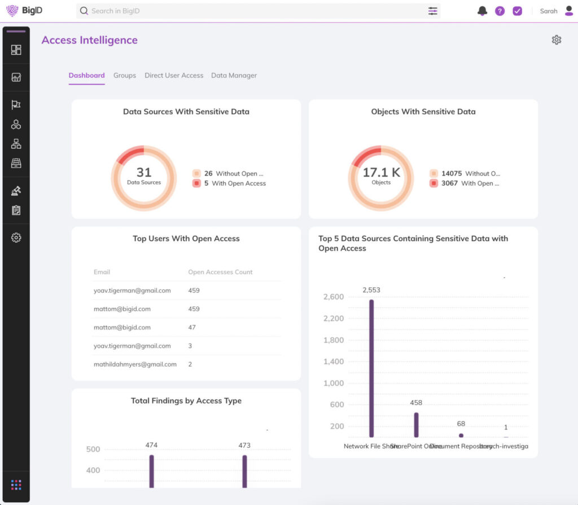Viewport: 578px width, 505px height.
Task: Select the red With Open Access legend swatch
Action: 196,183
